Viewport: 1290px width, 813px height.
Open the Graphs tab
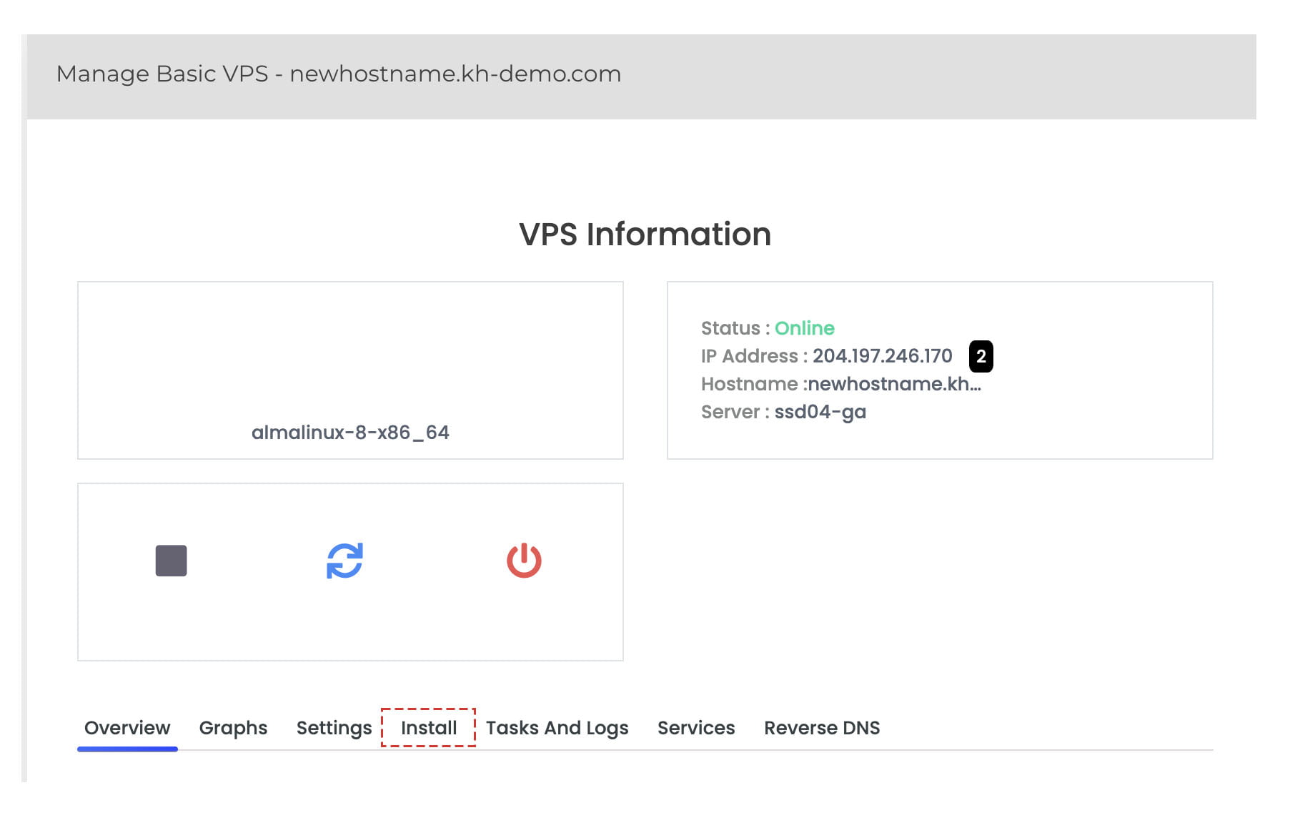tap(233, 727)
